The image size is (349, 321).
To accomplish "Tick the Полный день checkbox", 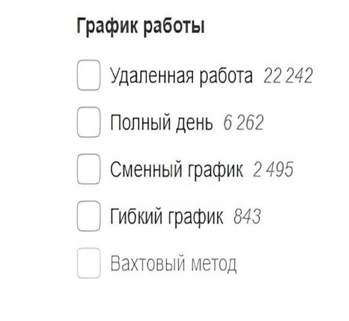I will (x=88, y=123).
